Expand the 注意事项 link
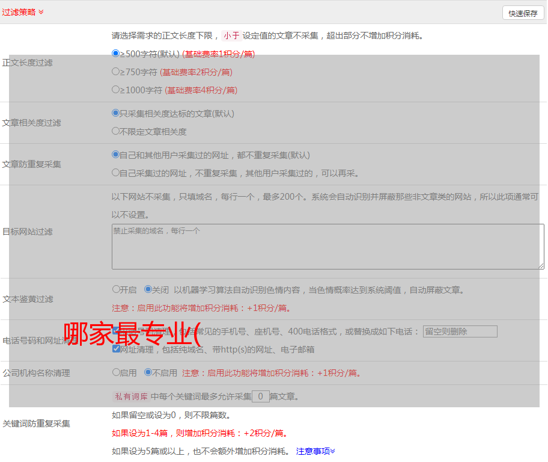This screenshot has height=462, width=548. point(315,451)
